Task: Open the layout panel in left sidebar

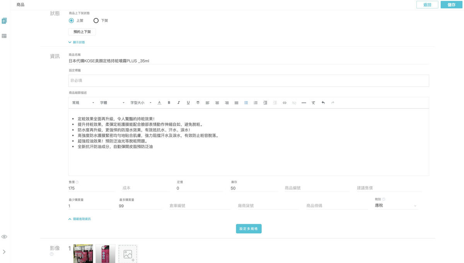Action: tap(4, 36)
